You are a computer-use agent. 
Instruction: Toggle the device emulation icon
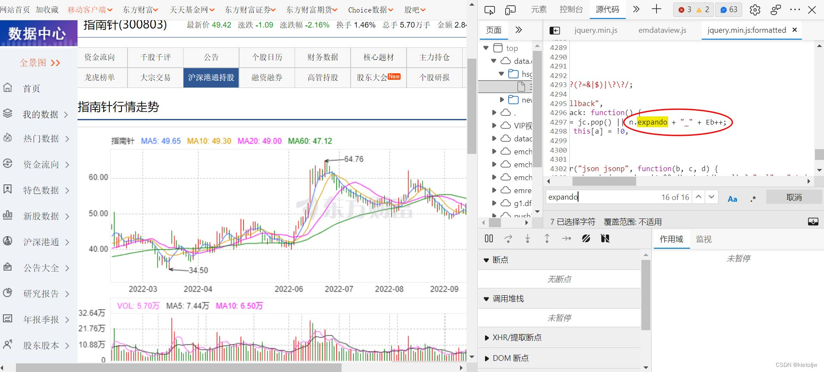tap(510, 10)
